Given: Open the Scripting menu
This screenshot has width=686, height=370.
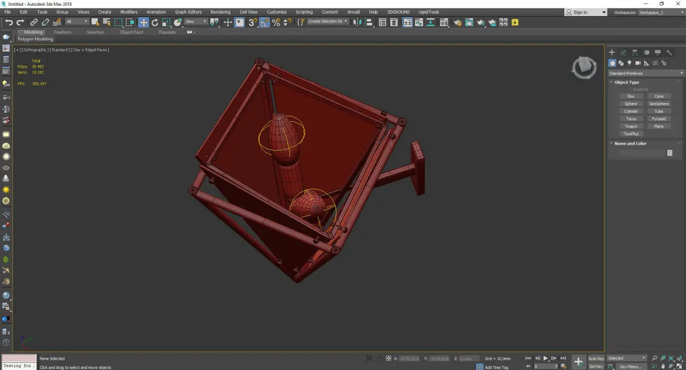Looking at the screenshot, I should (x=304, y=12).
